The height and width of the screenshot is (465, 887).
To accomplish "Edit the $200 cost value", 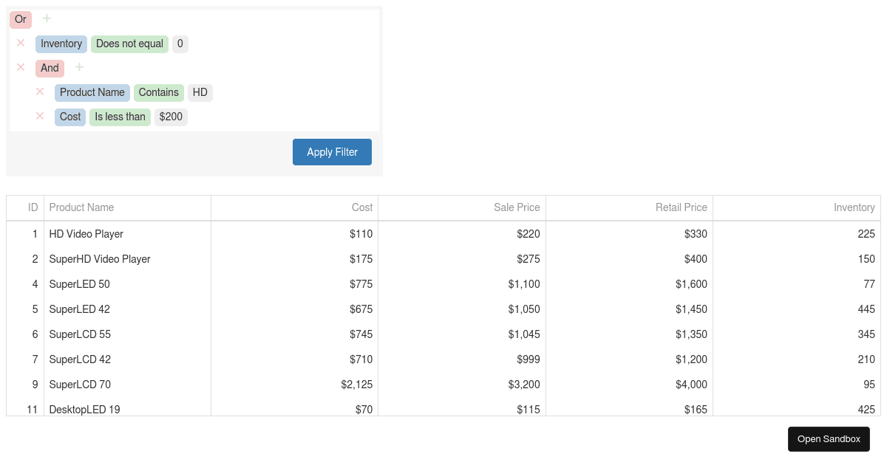I will point(171,117).
